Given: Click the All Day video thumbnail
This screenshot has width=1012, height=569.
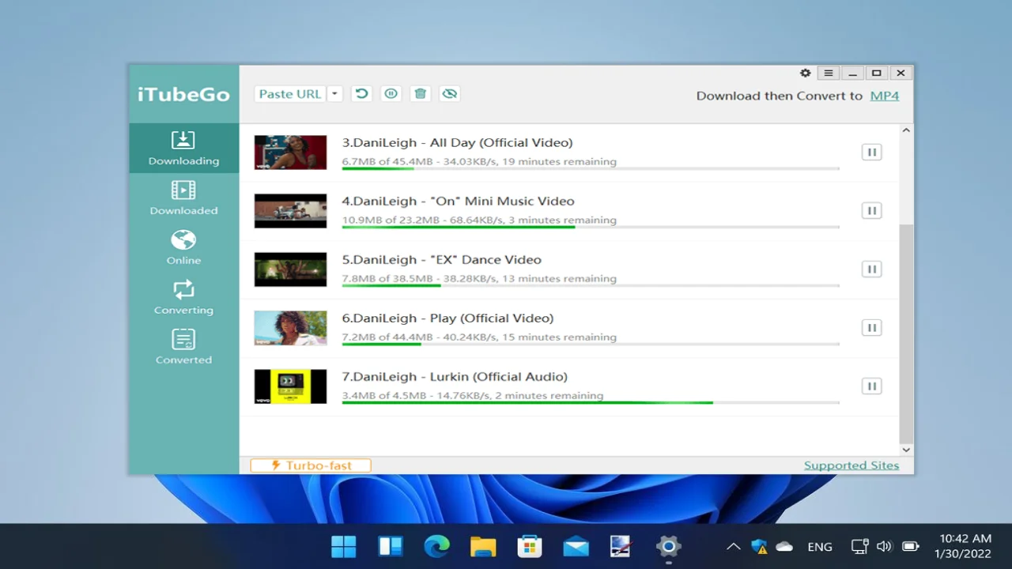Looking at the screenshot, I should click(x=290, y=153).
